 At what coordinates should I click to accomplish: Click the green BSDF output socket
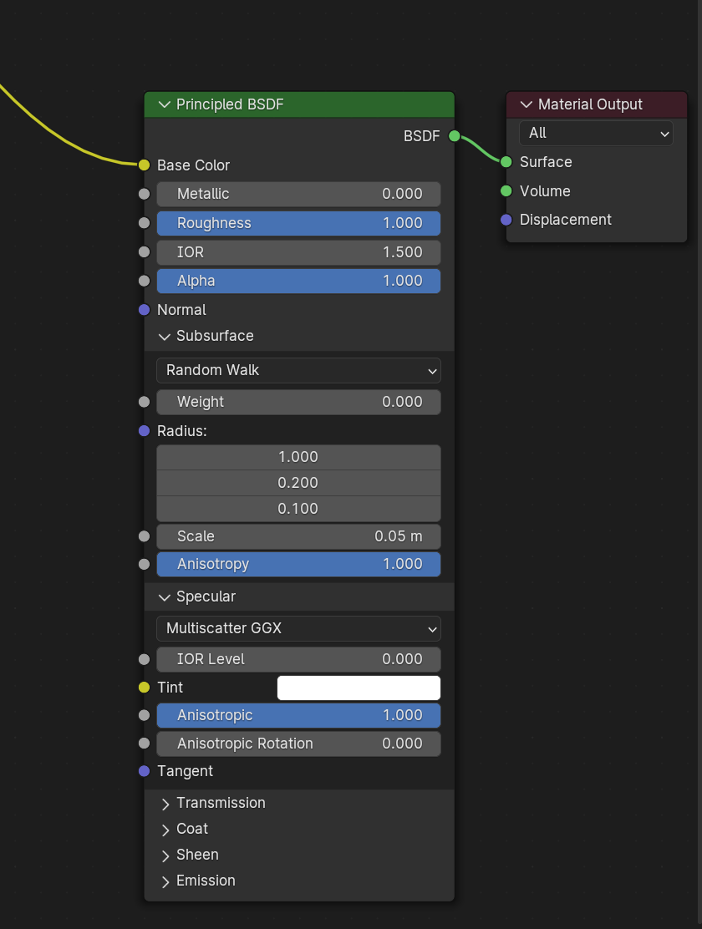[454, 136]
